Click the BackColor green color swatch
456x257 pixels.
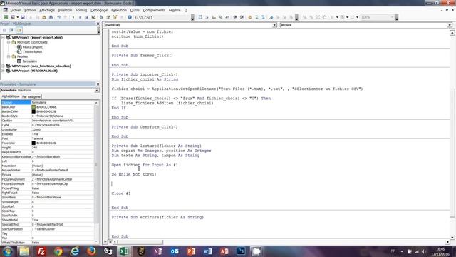click(x=33, y=107)
